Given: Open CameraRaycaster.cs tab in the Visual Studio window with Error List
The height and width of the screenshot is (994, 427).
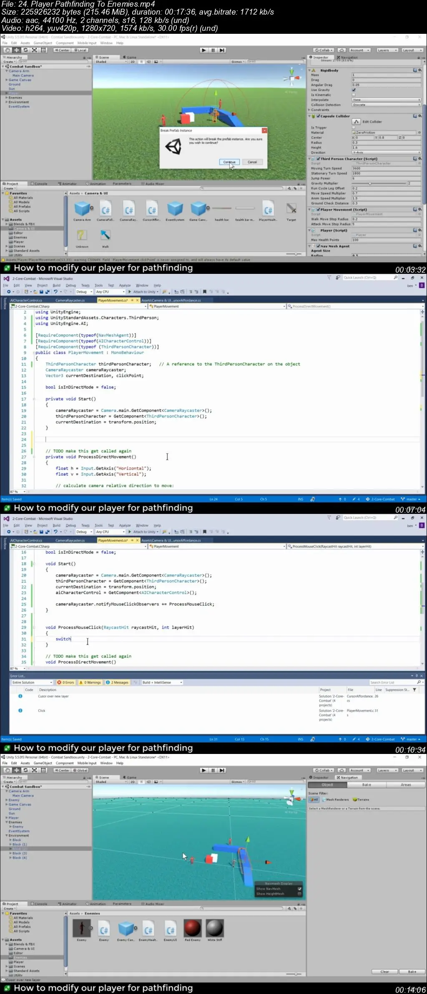Looking at the screenshot, I should coord(70,540).
